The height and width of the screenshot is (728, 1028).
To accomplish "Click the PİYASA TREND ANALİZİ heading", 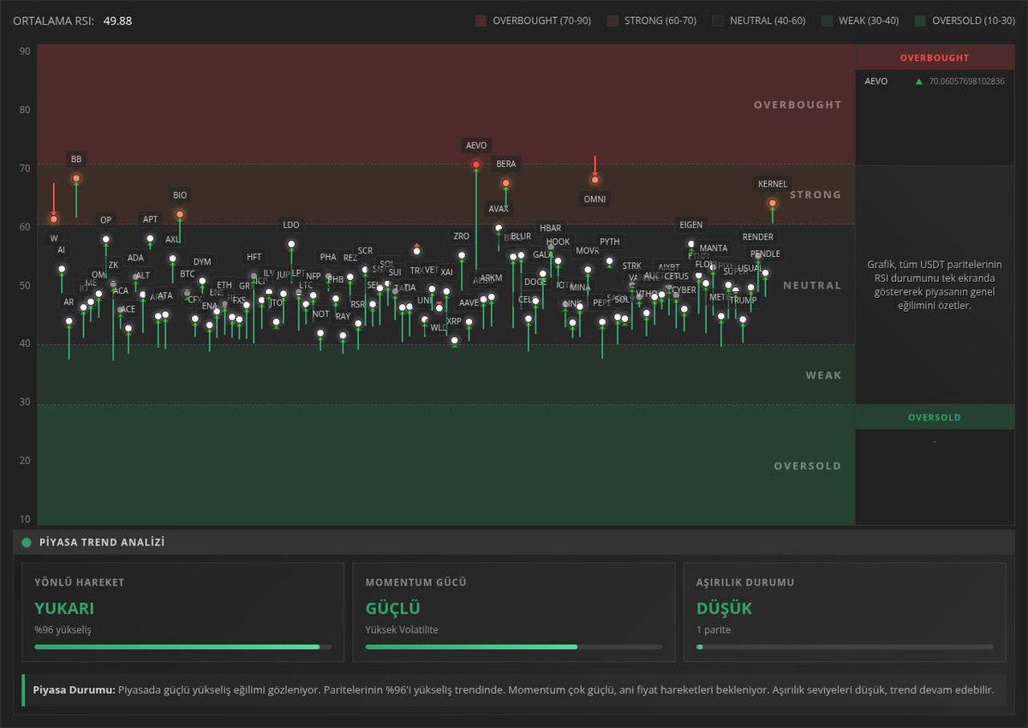I will point(102,542).
